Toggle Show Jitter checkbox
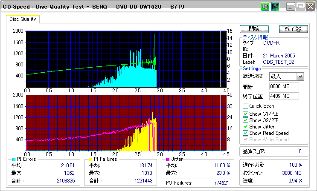 point(245,127)
